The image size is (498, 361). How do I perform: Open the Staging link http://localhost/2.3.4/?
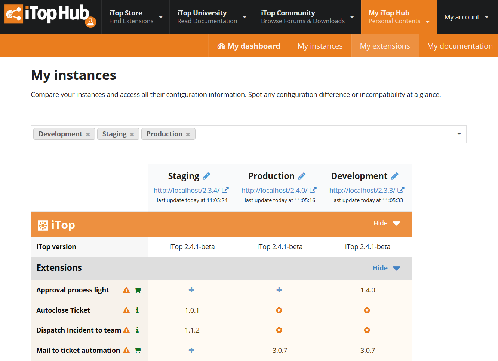pos(187,190)
